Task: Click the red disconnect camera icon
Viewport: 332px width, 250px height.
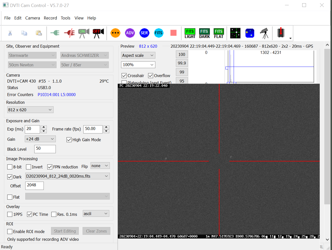Action: click(x=69, y=33)
